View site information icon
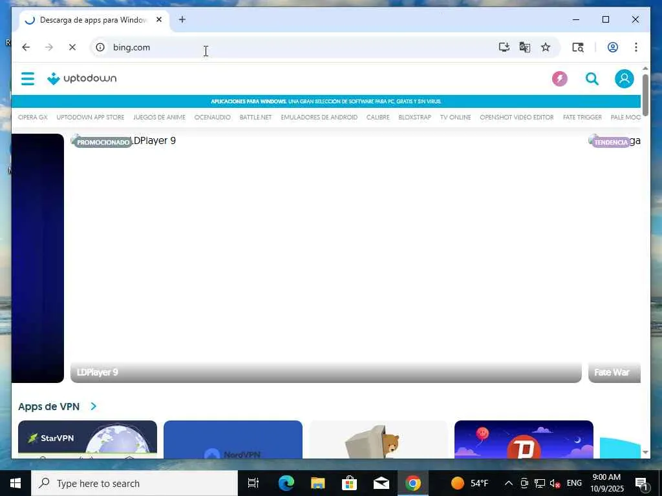The height and width of the screenshot is (496, 662). point(100,47)
